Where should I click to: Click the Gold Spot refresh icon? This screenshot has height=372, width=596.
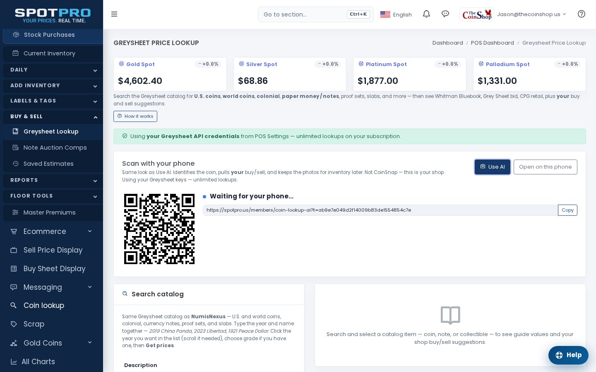click(x=122, y=64)
